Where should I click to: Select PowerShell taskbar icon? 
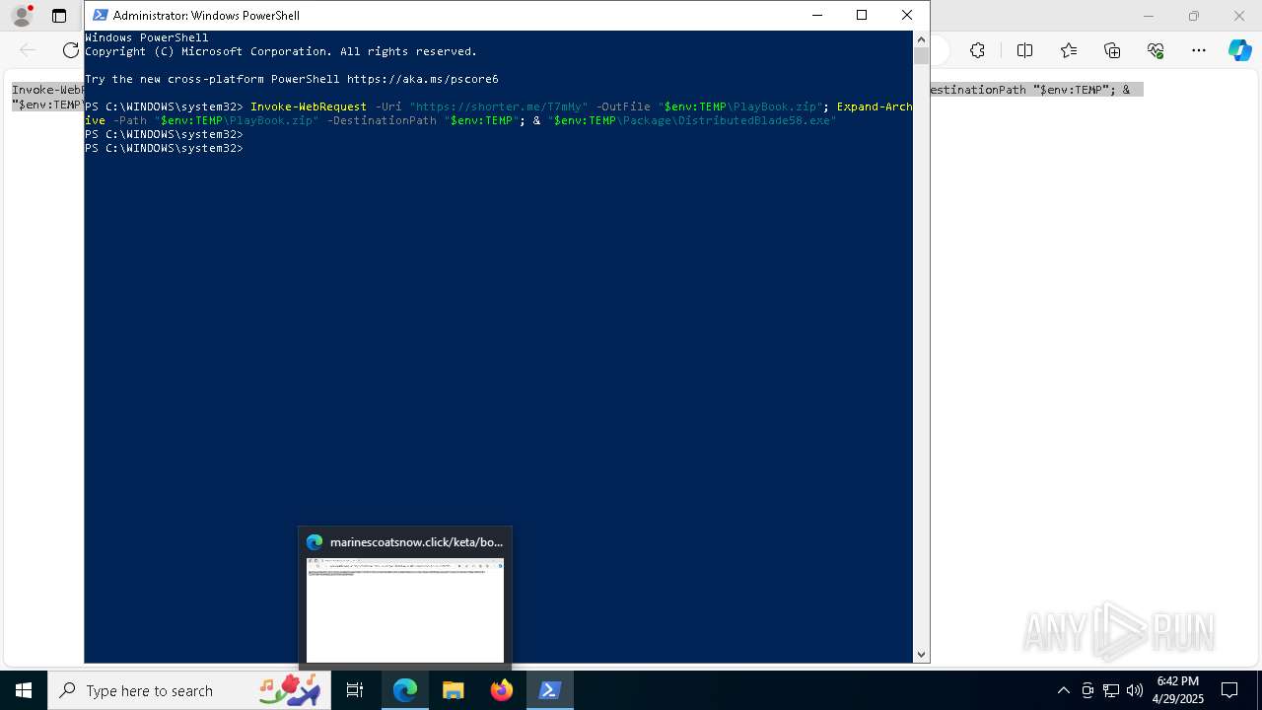point(550,690)
